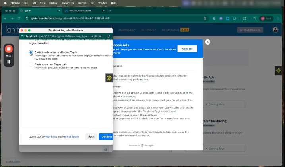
Task: Switch to the Meta Business Suite tab
Action: [84, 11]
